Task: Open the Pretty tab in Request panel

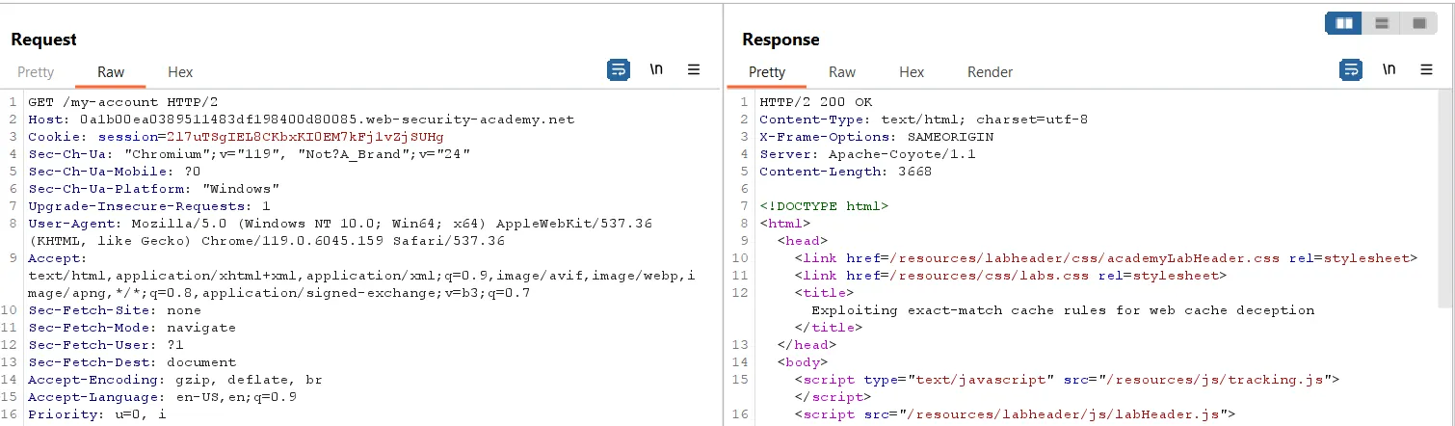Action: pyautogui.click(x=36, y=72)
